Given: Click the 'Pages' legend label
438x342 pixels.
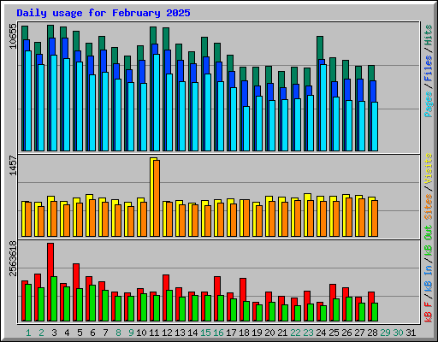Looking at the screenshot, I should coord(429,104).
